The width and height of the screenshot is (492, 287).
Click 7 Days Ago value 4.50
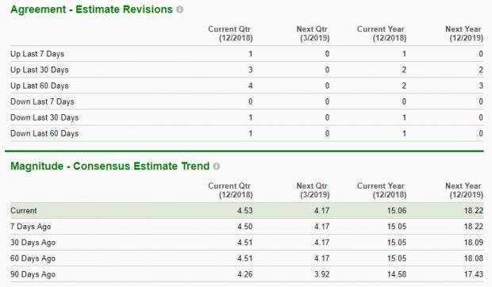(245, 227)
